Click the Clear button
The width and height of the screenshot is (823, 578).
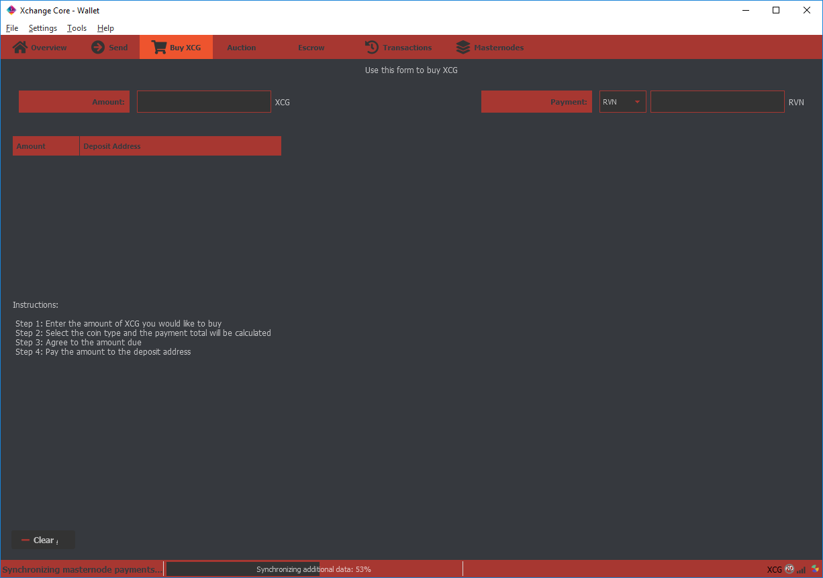(x=43, y=540)
